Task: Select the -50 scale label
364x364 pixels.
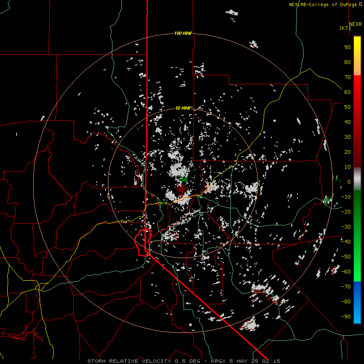Action: 346,257
